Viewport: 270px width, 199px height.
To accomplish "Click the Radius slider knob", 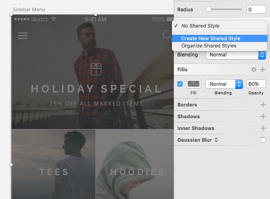I will [x=208, y=9].
